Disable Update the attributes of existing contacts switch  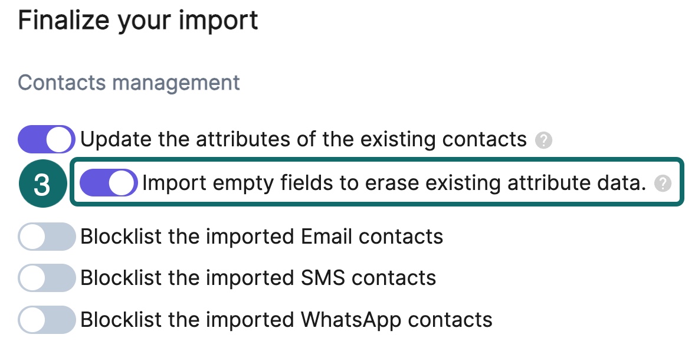point(47,140)
